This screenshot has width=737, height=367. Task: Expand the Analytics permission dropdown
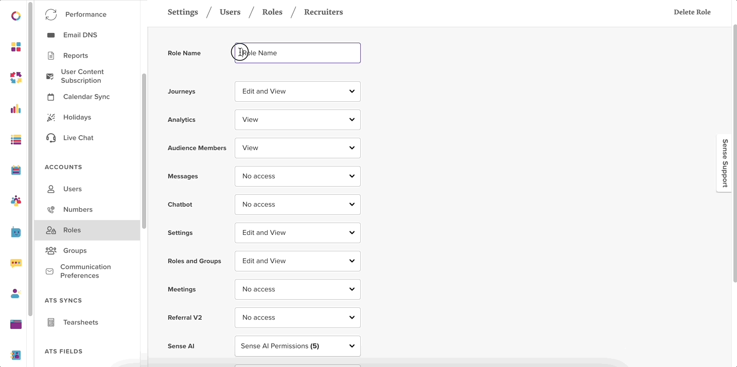(297, 120)
